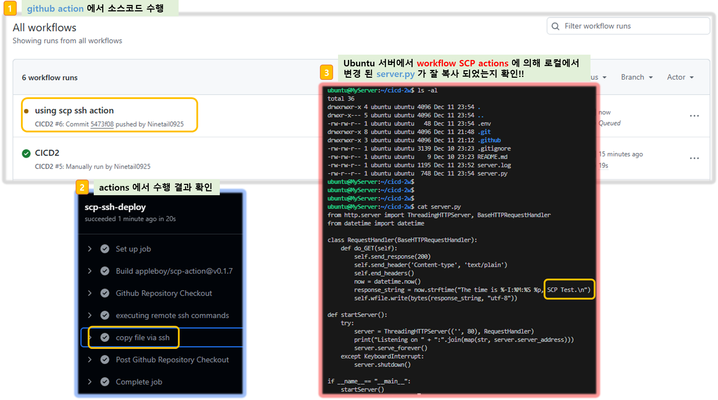Open options menu for CICD2 run
This screenshot has width=718, height=400.
click(x=694, y=158)
